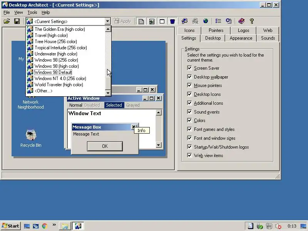Viewport: 308px width, 231px height.
Task: Open the Tools menu
Action: click(32, 12)
